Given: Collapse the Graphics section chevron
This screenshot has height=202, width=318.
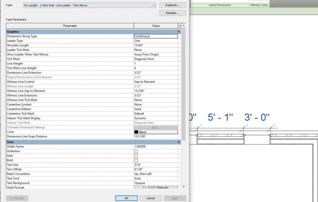Looking at the screenshot, I should 179,31.
